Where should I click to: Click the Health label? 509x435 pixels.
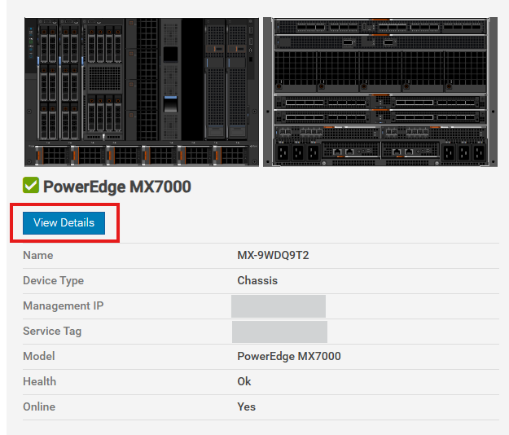(40, 381)
